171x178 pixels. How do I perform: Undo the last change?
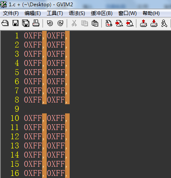coord(50,23)
